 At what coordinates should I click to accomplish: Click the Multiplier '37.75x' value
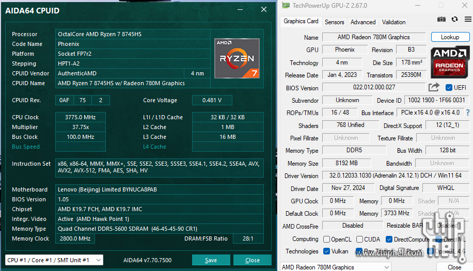81,127
